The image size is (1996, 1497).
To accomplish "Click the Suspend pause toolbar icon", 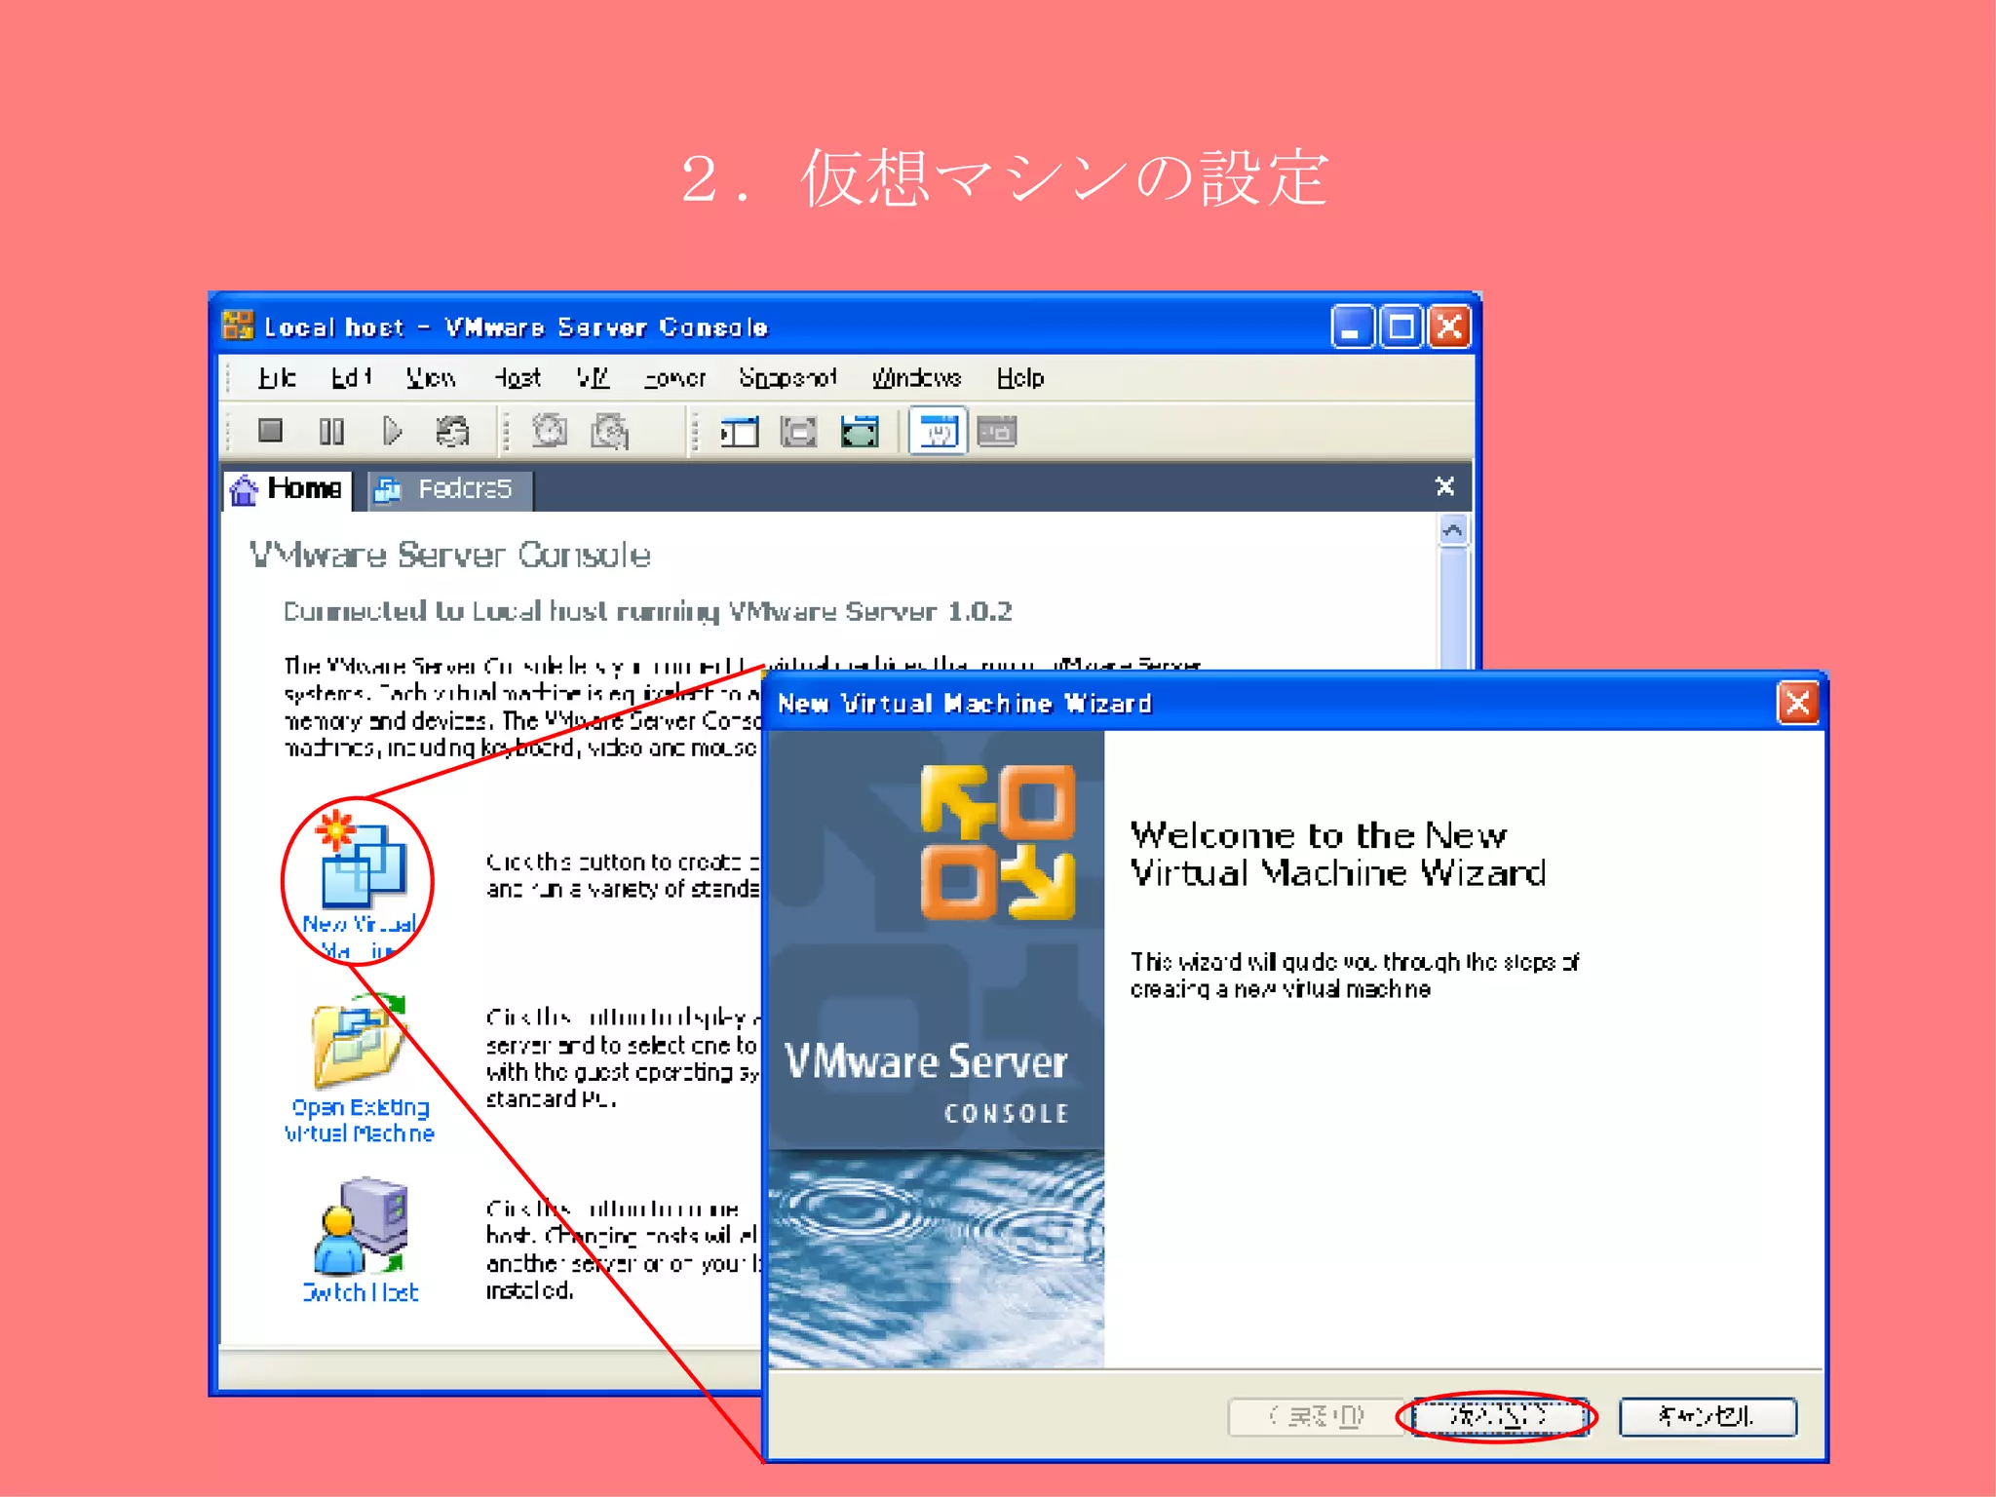I will pos(331,431).
